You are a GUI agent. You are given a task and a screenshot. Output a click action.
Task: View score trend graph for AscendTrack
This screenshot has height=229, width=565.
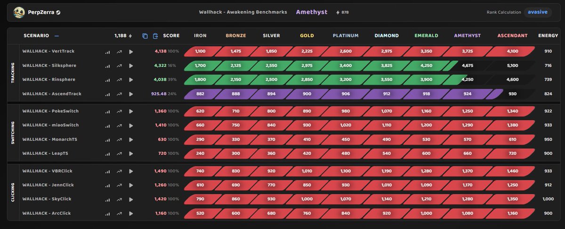[119, 94]
